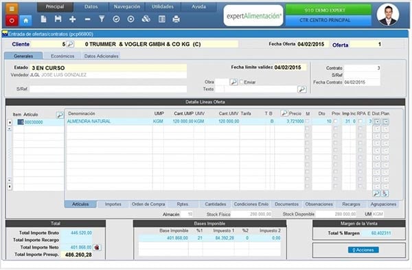Screen dimensions: 412x270
Task: Toggle RPA checkbox on ALMENDRA NATURAL row
Action: click(360, 121)
